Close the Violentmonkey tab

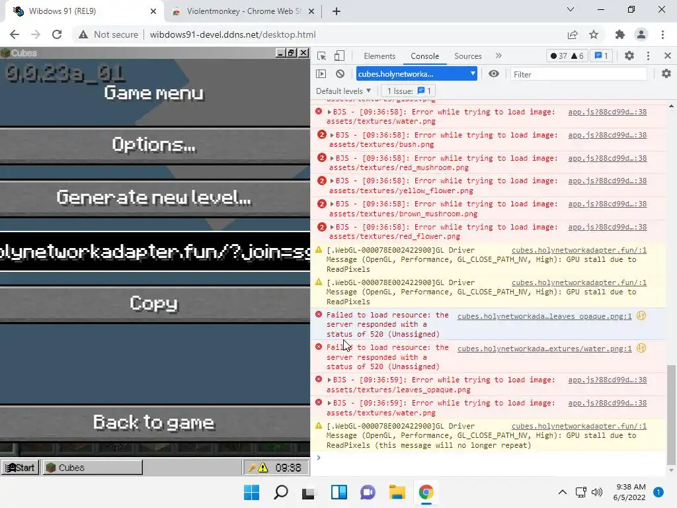311,12
